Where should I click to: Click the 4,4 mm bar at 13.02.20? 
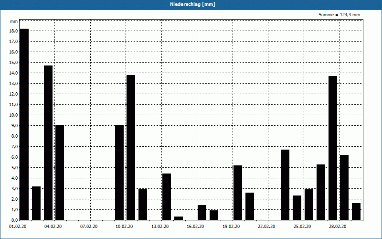[x=167, y=197]
